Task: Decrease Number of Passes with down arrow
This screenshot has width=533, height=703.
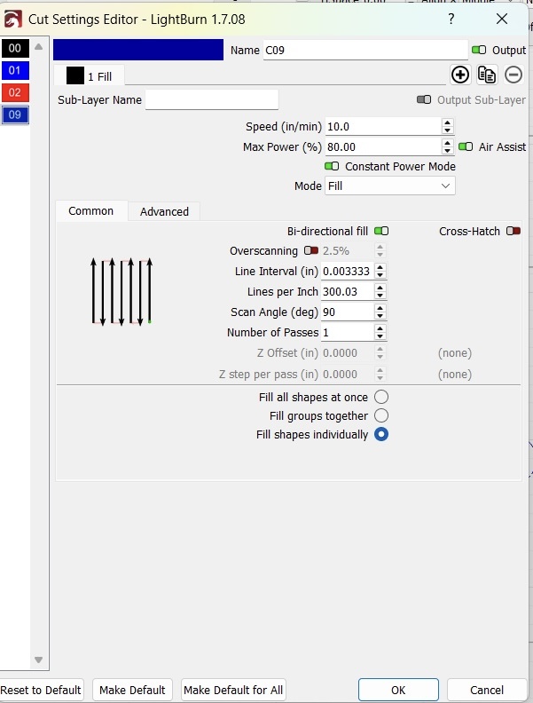Action: [380, 336]
